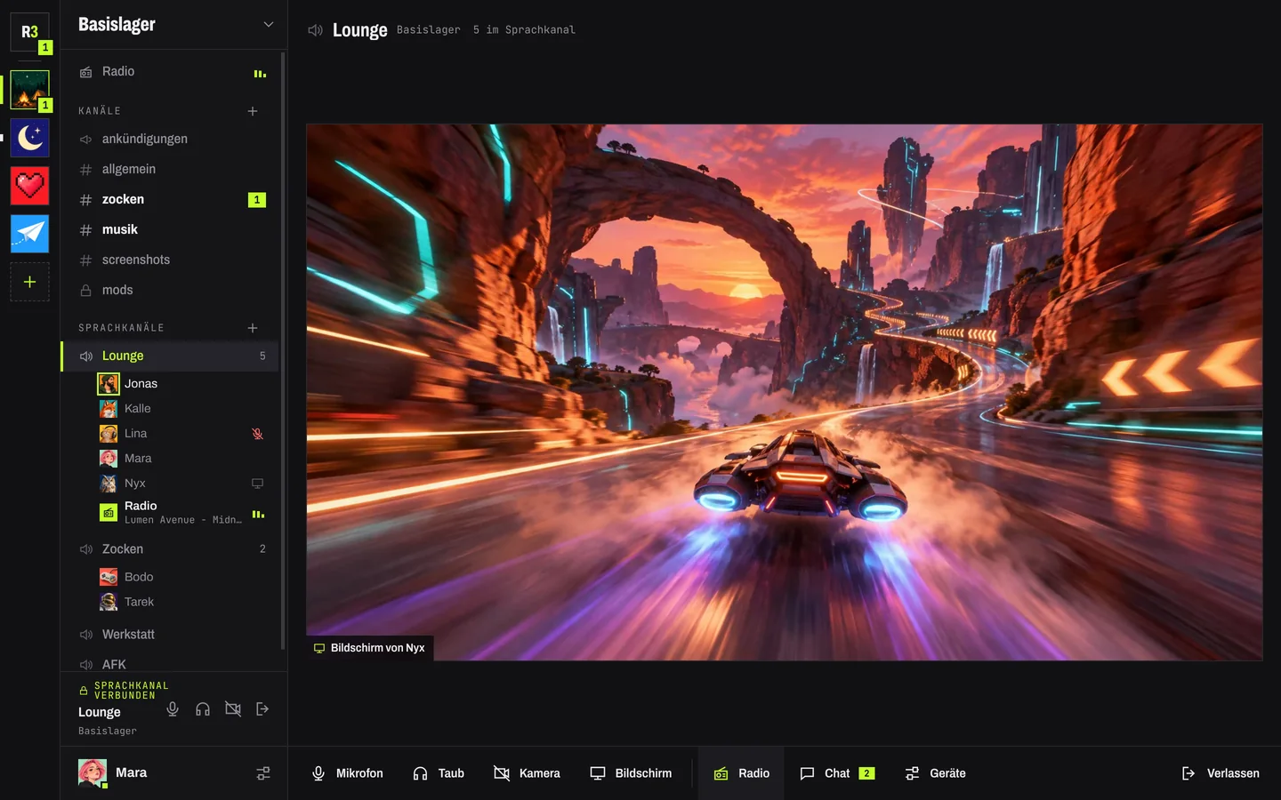1281x800 pixels.
Task: Open the Radio entry at sidebar top
Action: tap(170, 72)
